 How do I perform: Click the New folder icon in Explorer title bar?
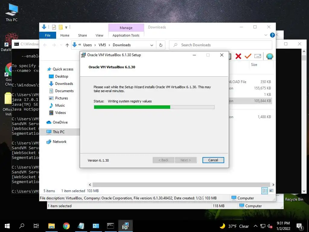coord(61,27)
